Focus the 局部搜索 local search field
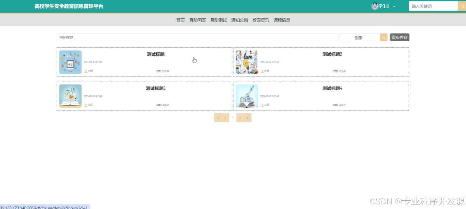466x209 pixels. 197,37
